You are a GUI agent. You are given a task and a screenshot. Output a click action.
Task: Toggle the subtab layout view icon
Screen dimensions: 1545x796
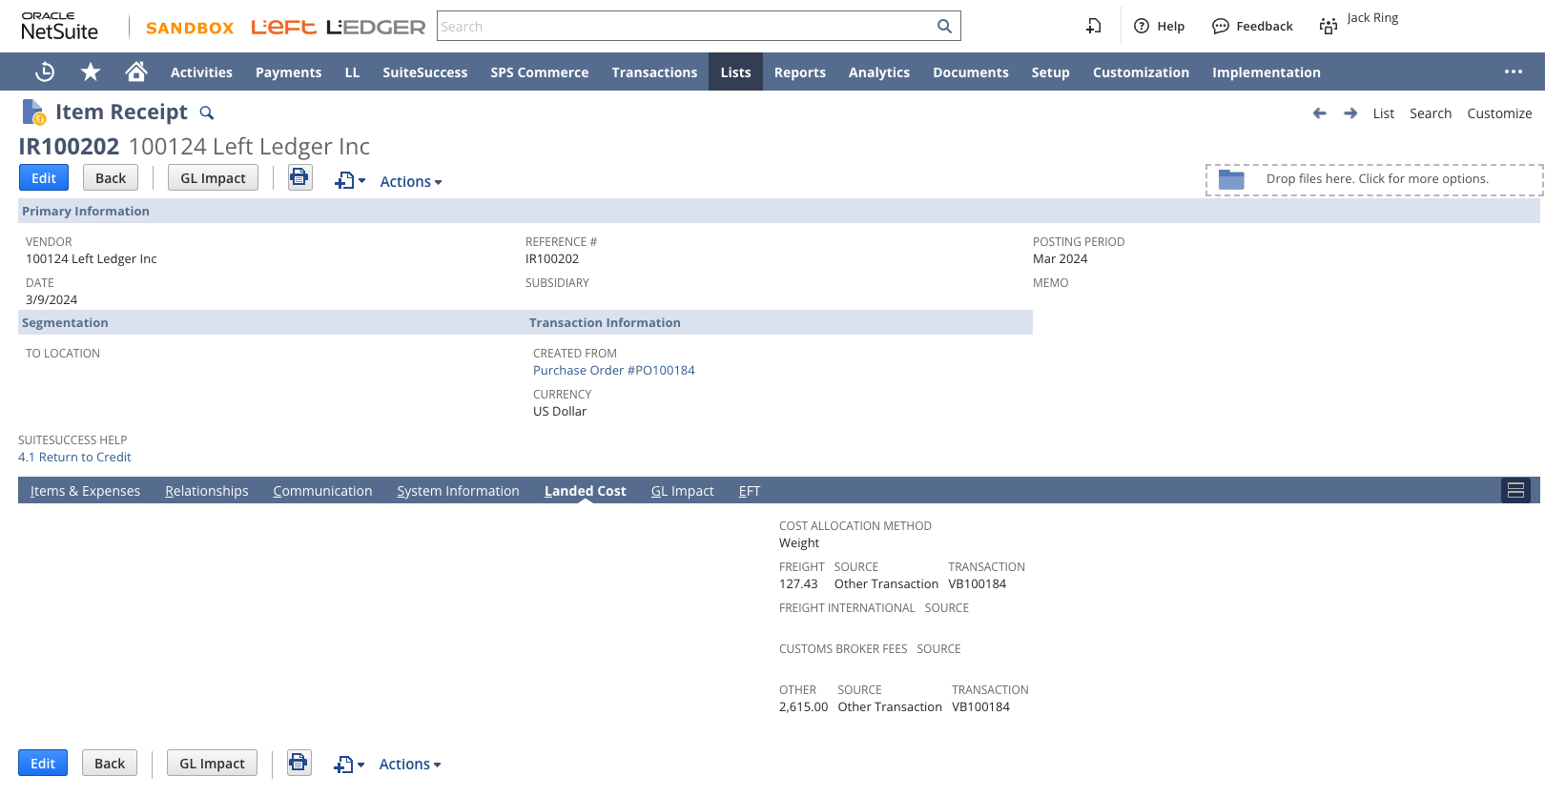pyautogui.click(x=1515, y=490)
